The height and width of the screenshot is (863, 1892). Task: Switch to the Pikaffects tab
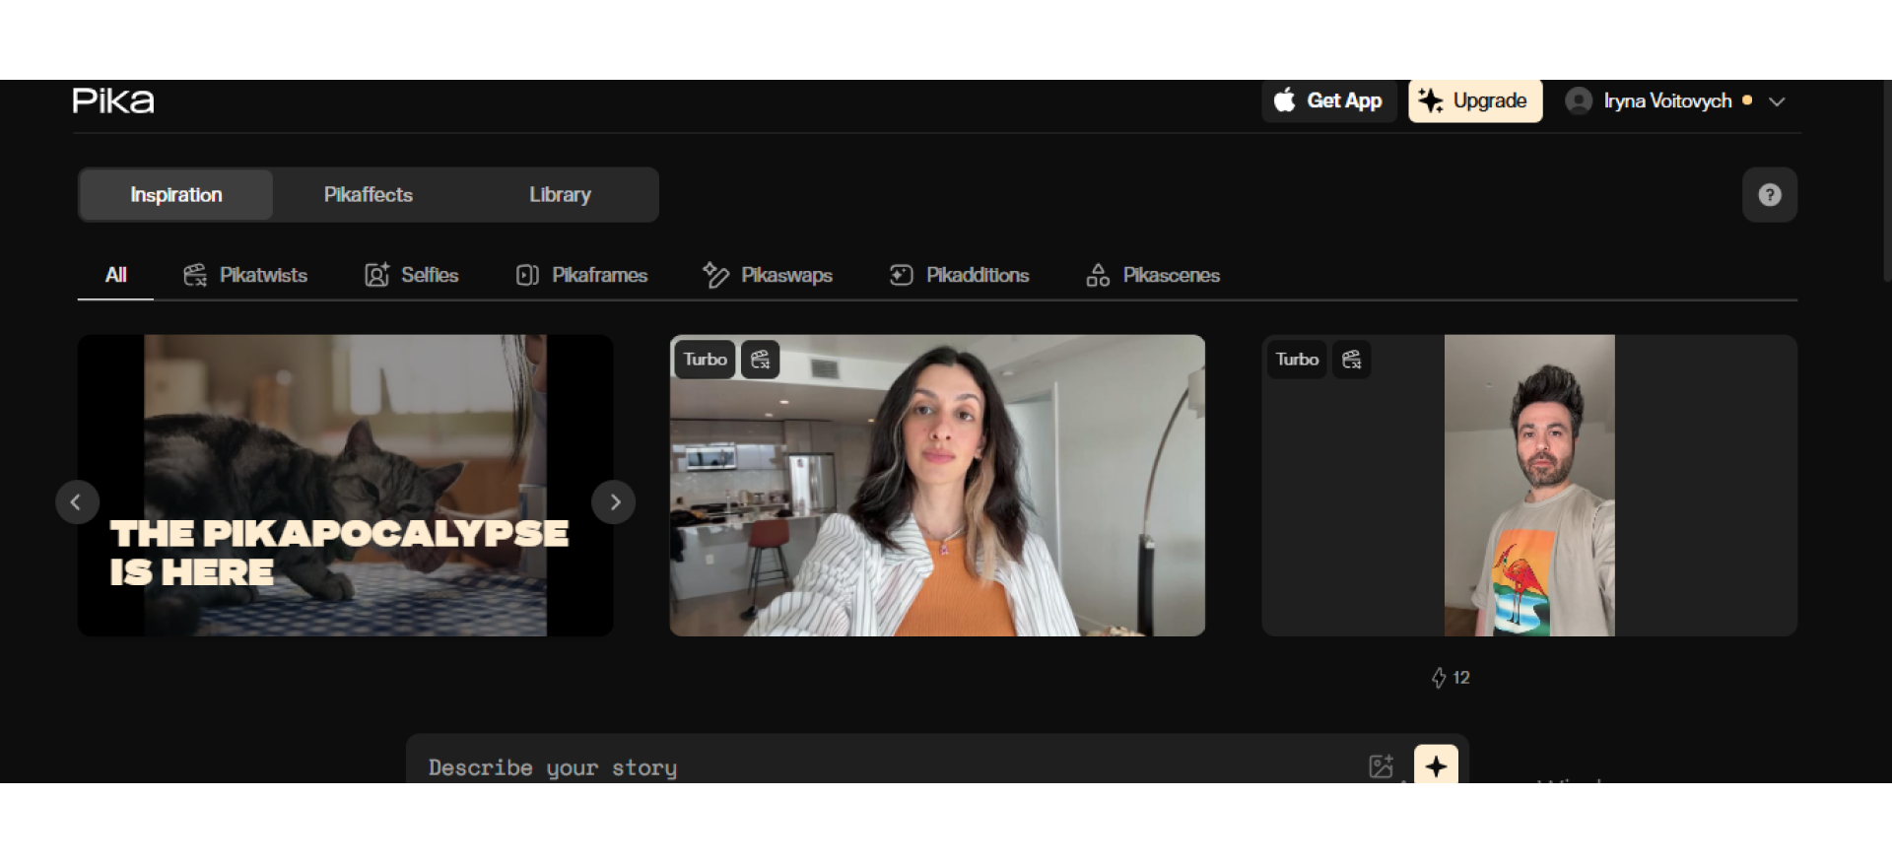point(368,195)
